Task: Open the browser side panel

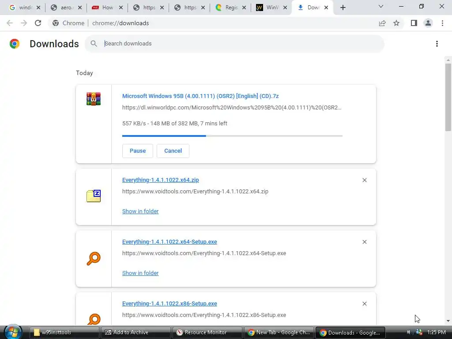Action: pos(414,23)
